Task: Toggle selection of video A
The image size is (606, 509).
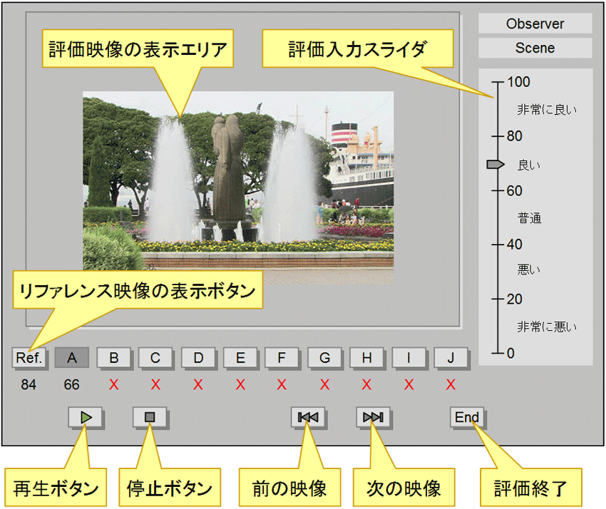Action: click(x=71, y=358)
